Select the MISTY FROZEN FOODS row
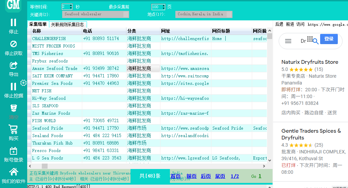 tap(147, 46)
